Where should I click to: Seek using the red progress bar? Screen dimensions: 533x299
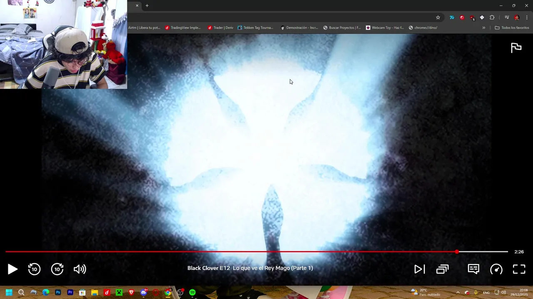(x=231, y=252)
